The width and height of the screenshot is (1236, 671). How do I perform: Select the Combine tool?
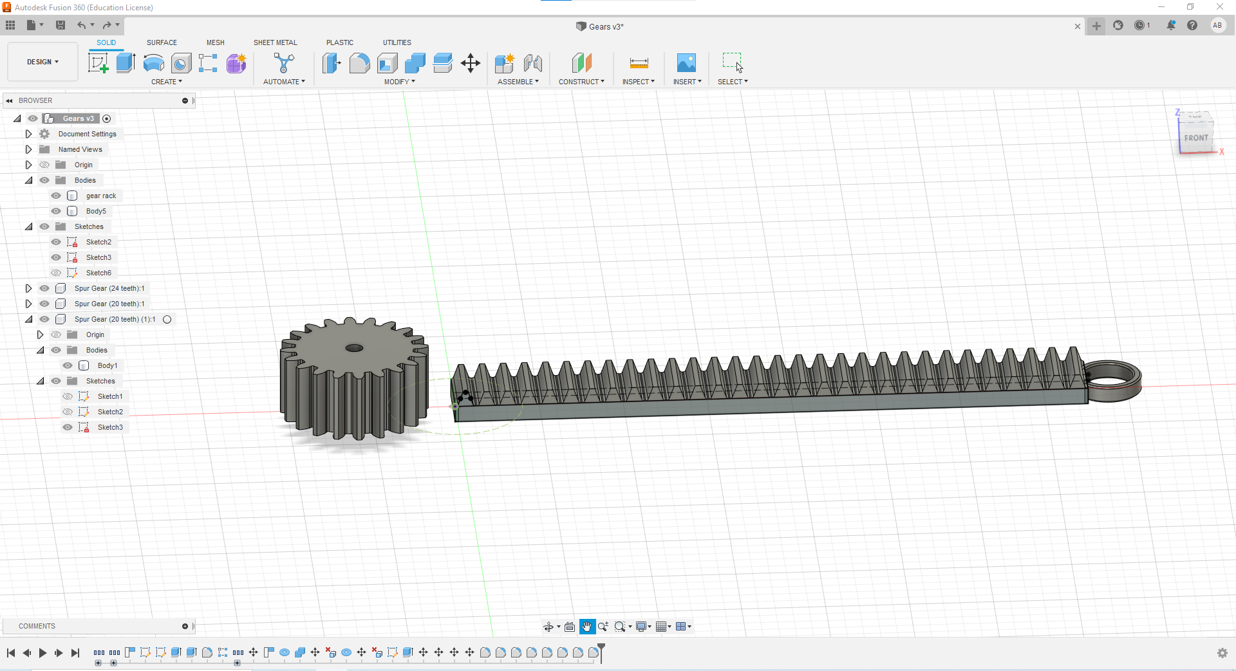click(x=415, y=63)
